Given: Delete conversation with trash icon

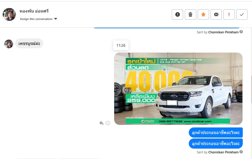Looking at the screenshot, I should tap(190, 15).
